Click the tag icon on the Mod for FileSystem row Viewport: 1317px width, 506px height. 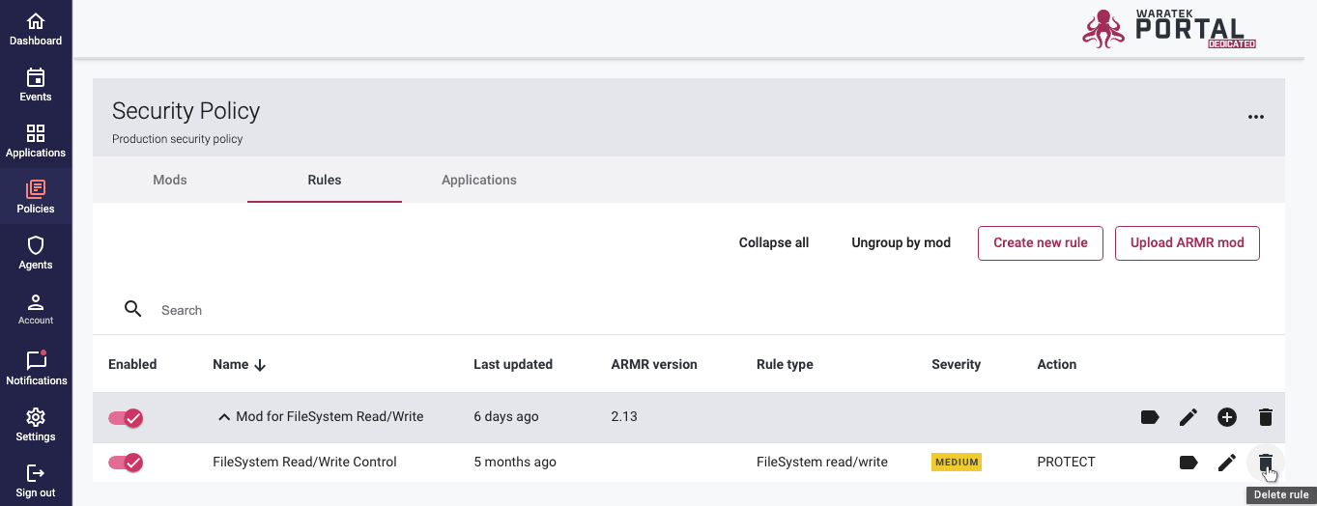[1150, 417]
